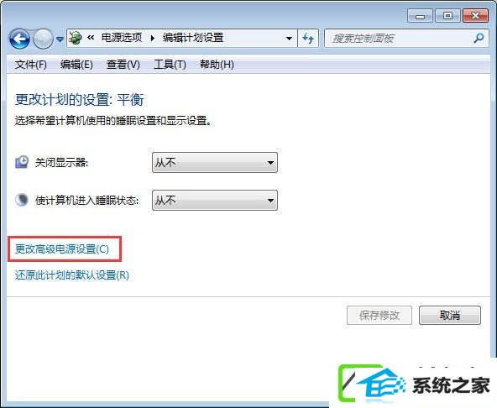
Task: Open the 使计算机进入睡眠状态 dropdown
Action: pos(215,200)
